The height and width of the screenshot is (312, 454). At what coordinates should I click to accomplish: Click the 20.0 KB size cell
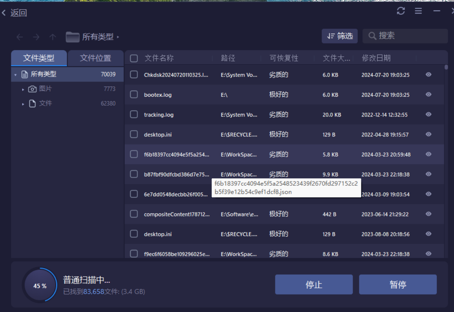pyautogui.click(x=332, y=115)
